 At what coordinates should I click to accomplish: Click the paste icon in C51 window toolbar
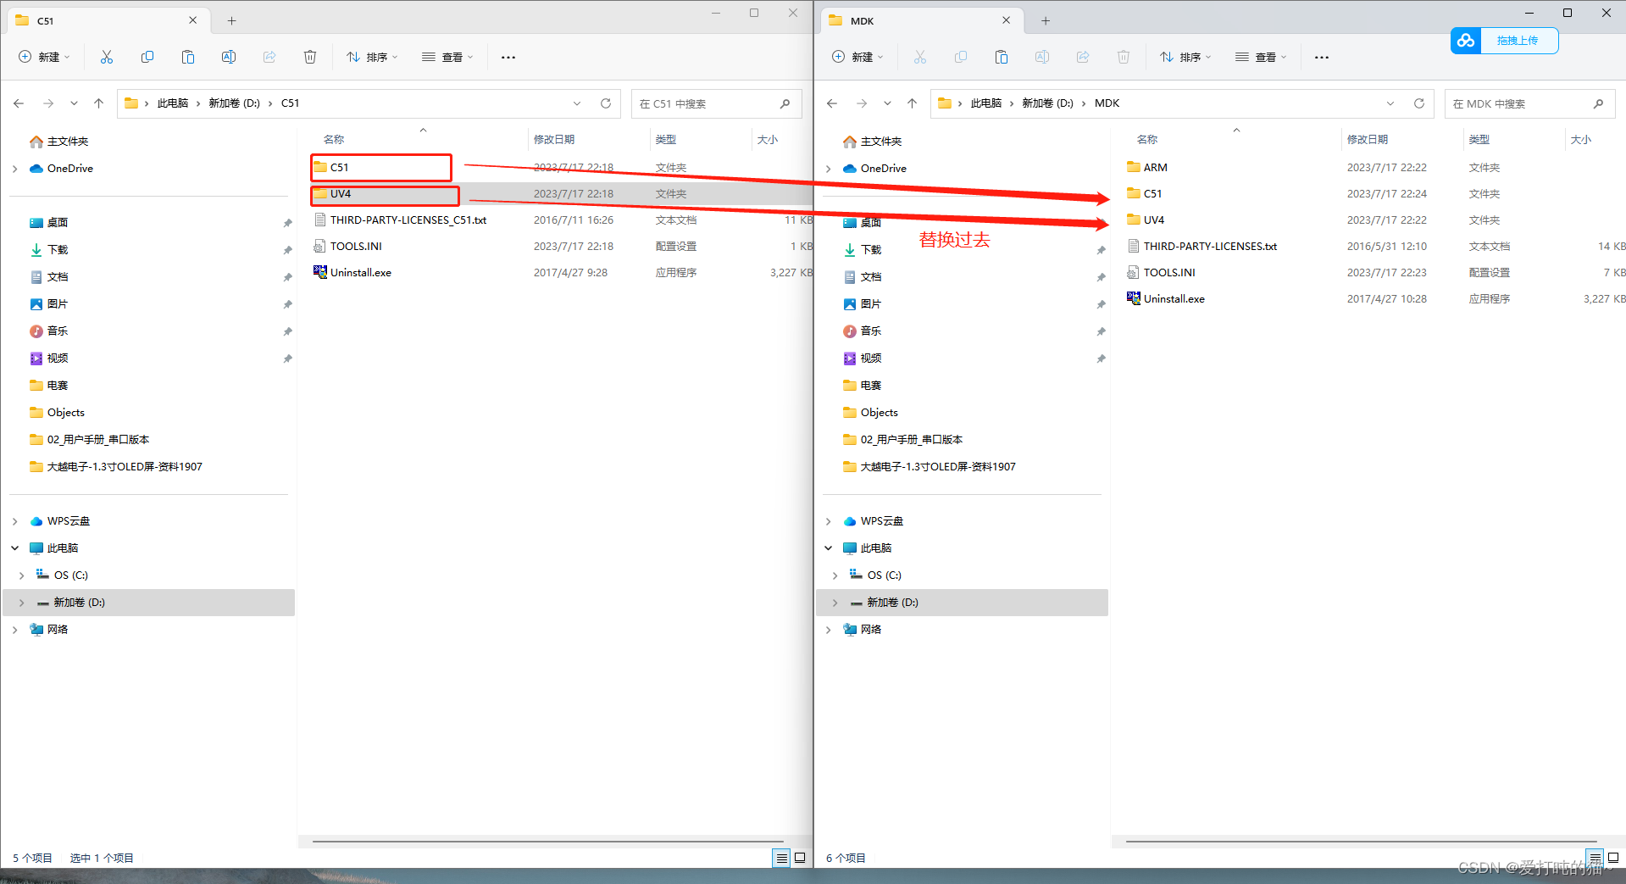tap(188, 57)
